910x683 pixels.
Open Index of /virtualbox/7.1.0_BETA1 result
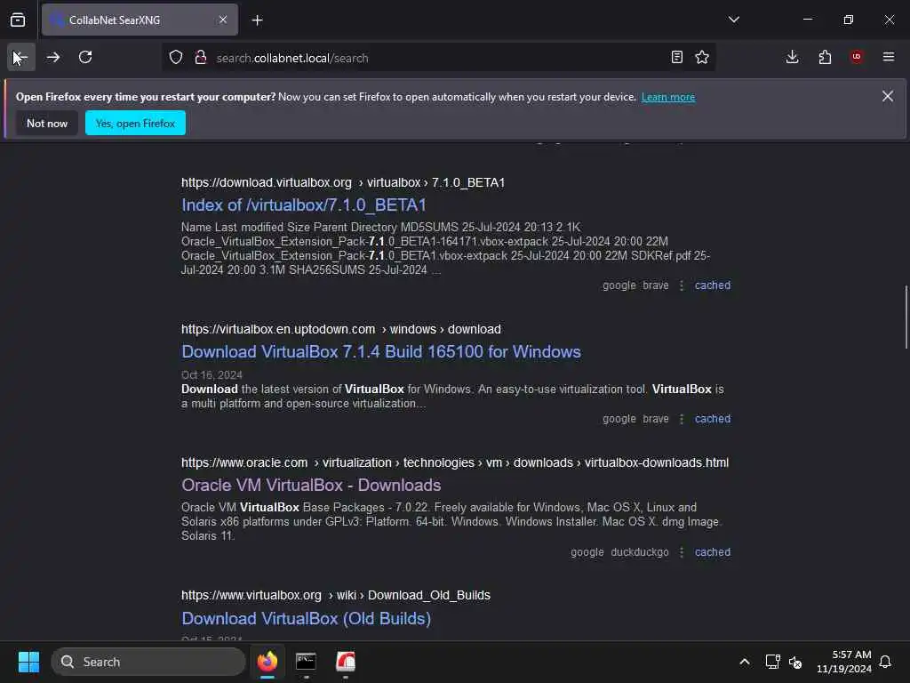pos(304,205)
